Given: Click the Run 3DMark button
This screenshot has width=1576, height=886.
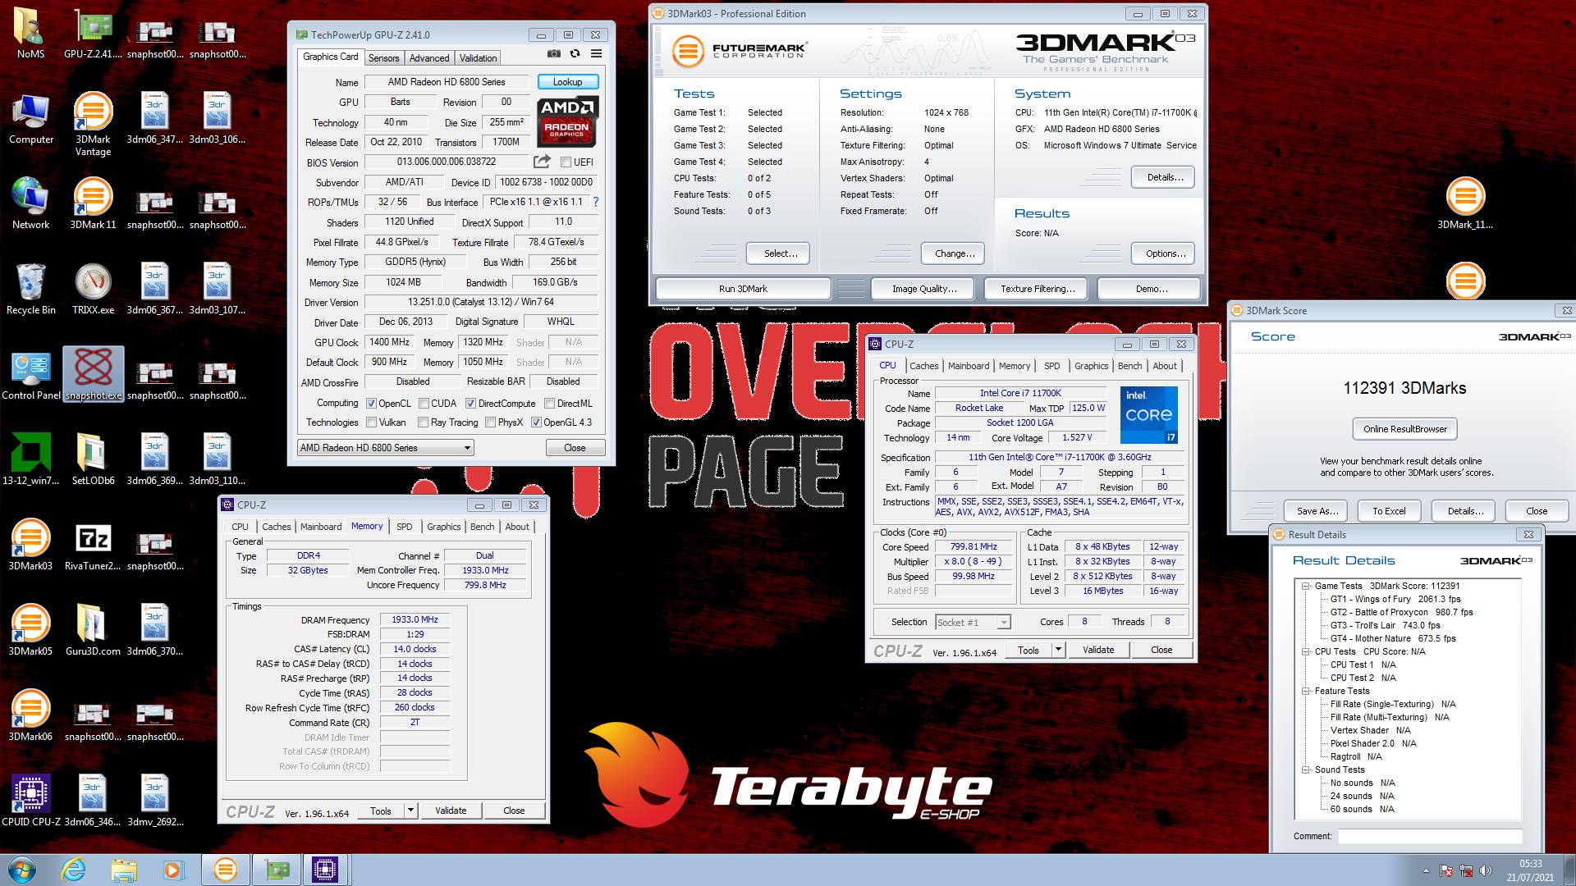Looking at the screenshot, I should (x=743, y=289).
